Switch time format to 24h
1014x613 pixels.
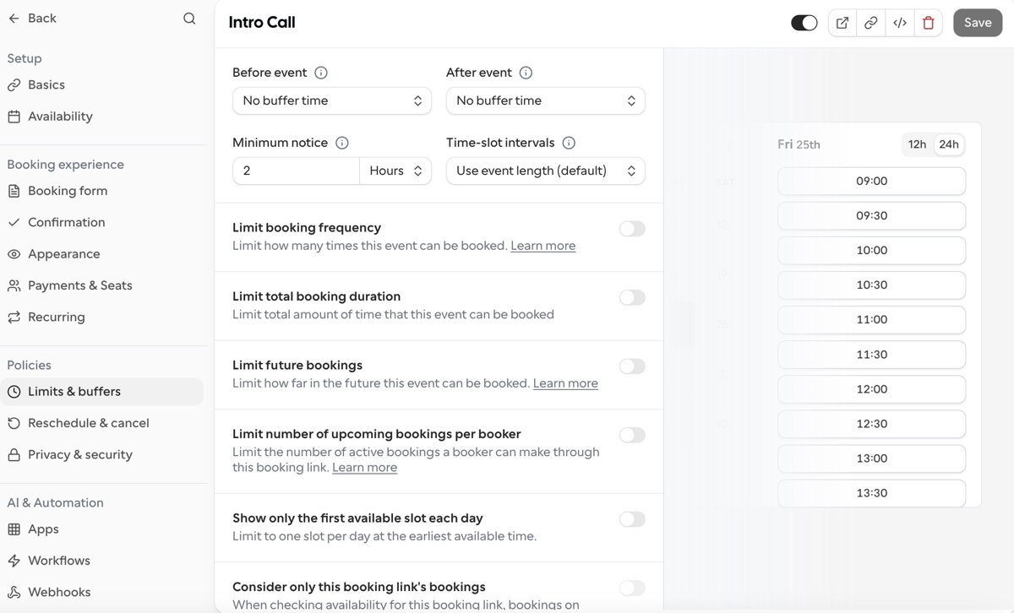949,144
